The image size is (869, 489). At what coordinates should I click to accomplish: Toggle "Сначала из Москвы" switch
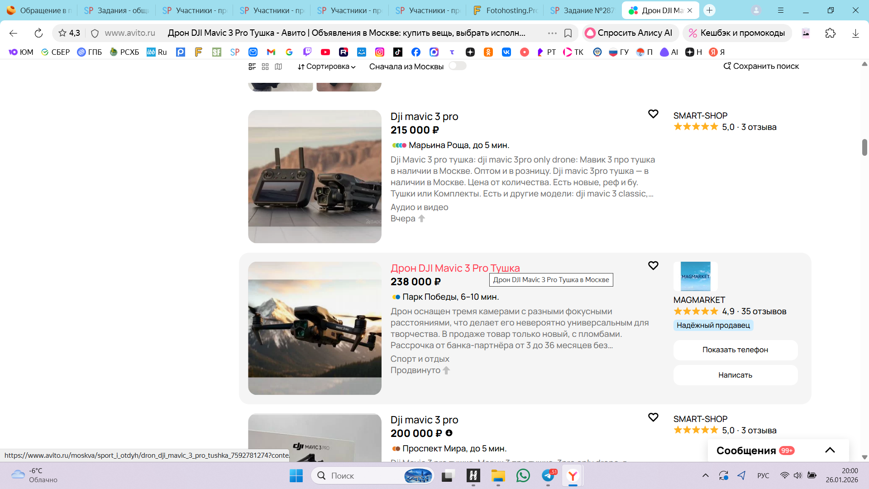[x=457, y=66]
